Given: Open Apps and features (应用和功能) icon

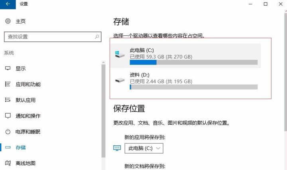Looking at the screenshot, I should pos(8,84).
